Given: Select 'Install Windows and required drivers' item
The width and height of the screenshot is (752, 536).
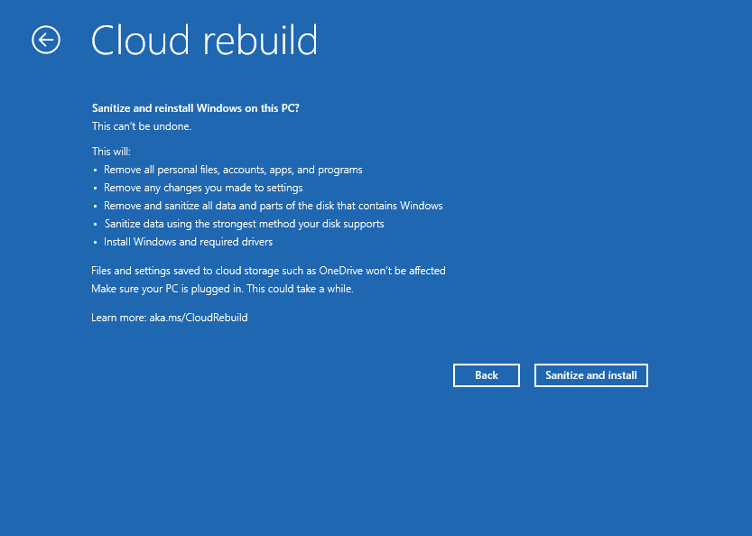Looking at the screenshot, I should [188, 242].
